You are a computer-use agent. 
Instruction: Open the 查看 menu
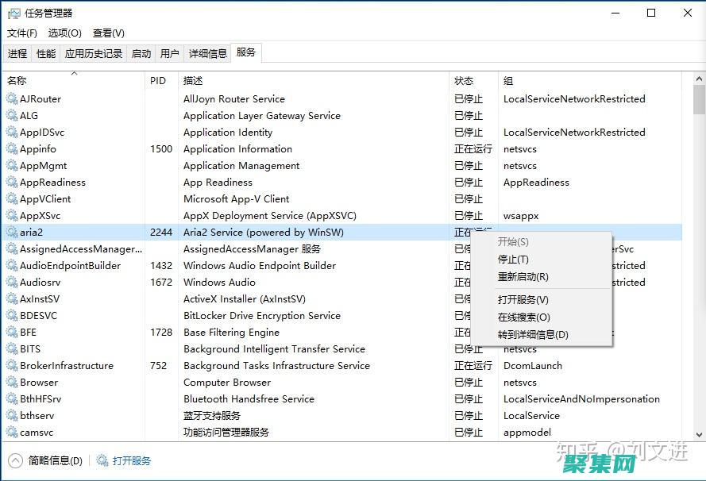point(108,33)
